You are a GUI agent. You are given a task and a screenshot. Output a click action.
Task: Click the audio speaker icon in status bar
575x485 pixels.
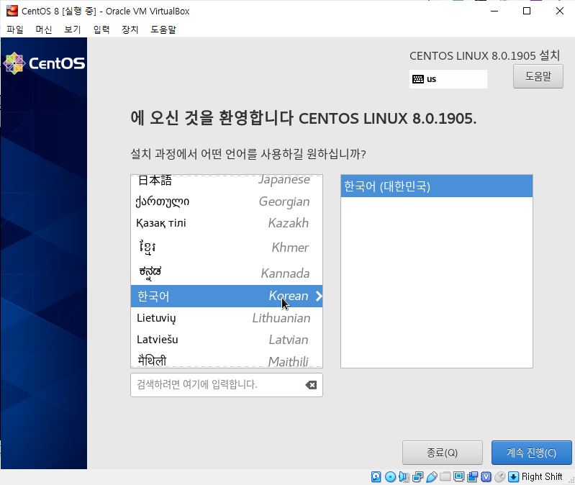(404, 476)
